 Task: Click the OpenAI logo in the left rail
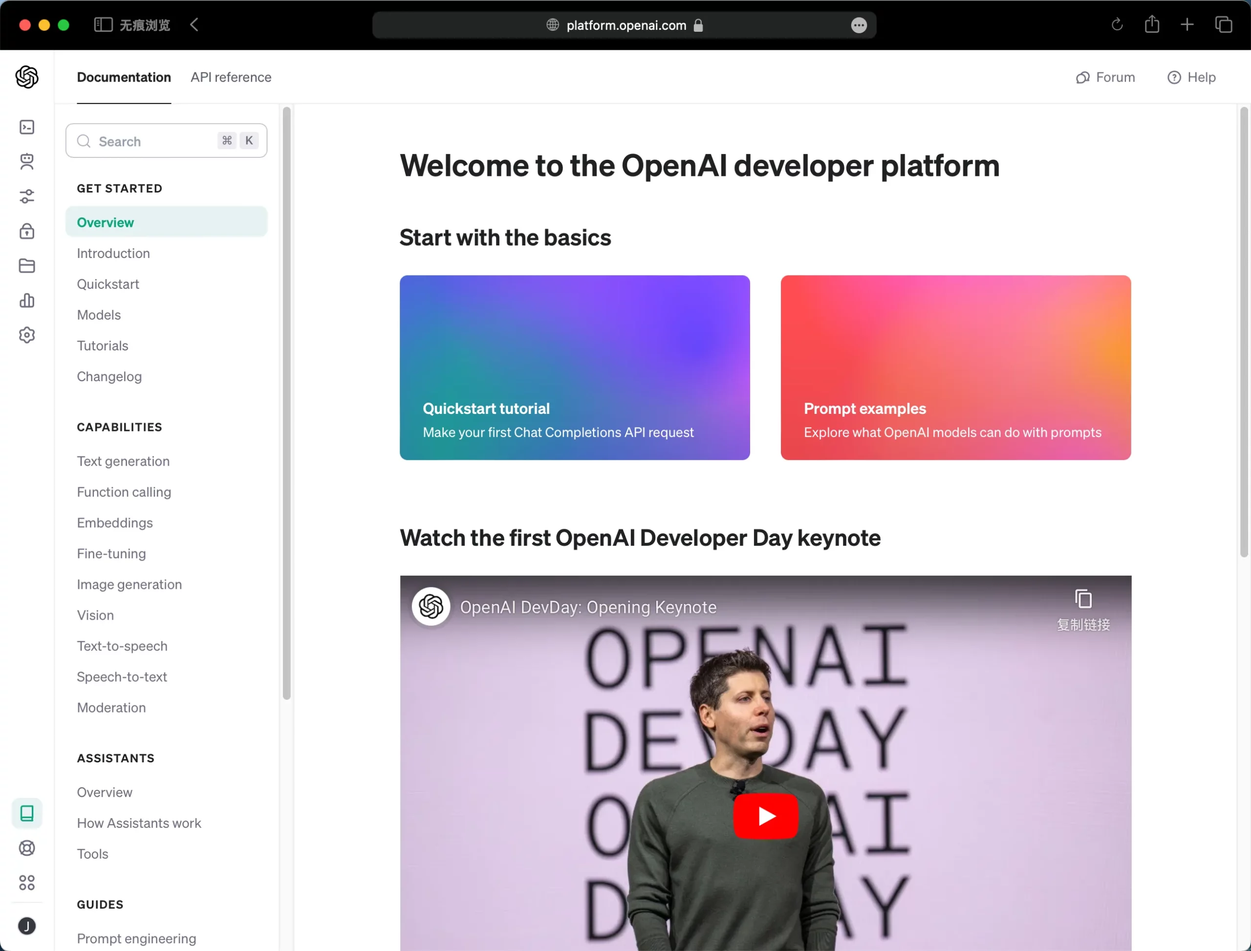click(x=26, y=77)
